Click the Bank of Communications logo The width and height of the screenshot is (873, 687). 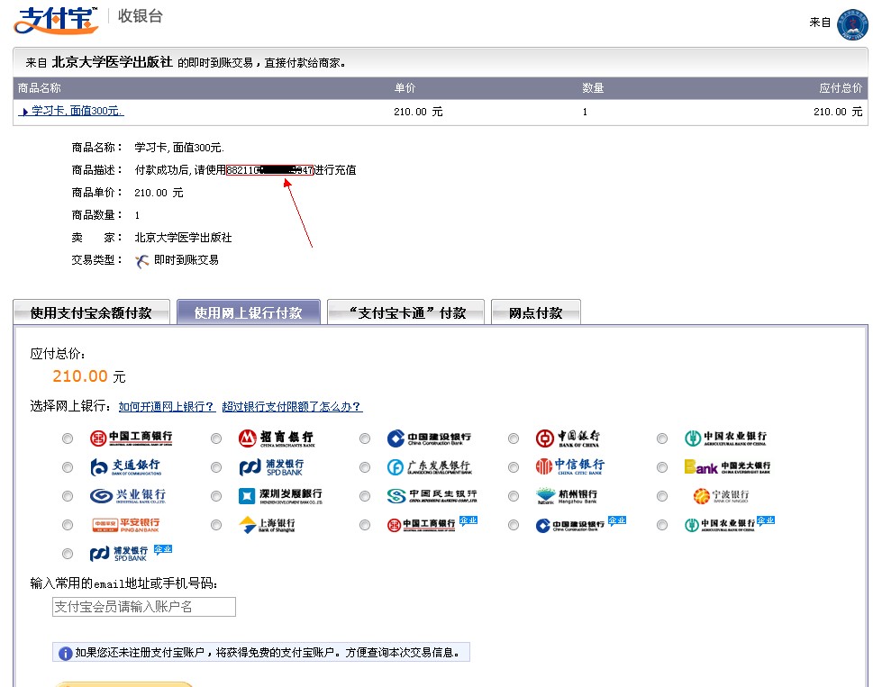[x=127, y=467]
